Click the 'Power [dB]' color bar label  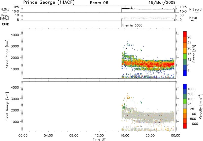[x=194, y=54]
